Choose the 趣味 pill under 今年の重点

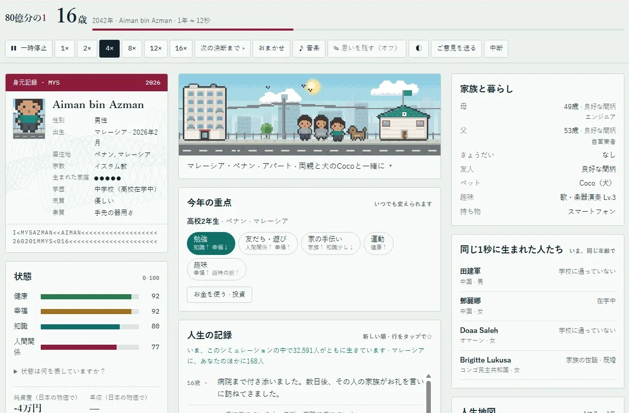point(216,269)
